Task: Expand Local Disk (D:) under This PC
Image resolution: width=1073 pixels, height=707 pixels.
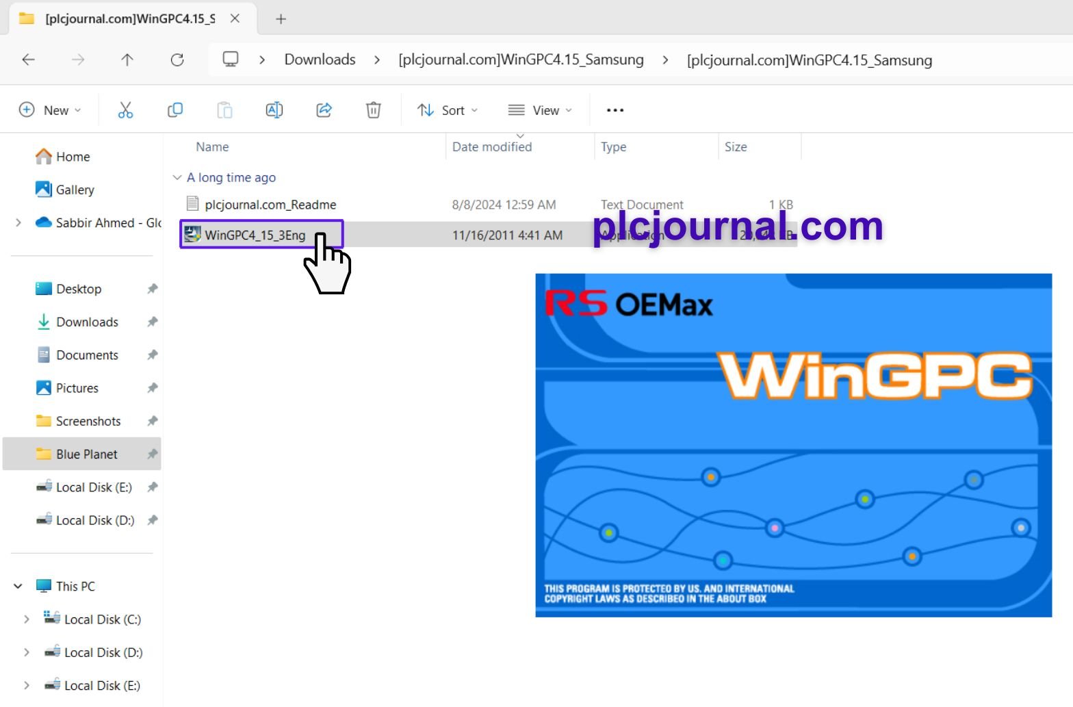Action: [x=27, y=652]
